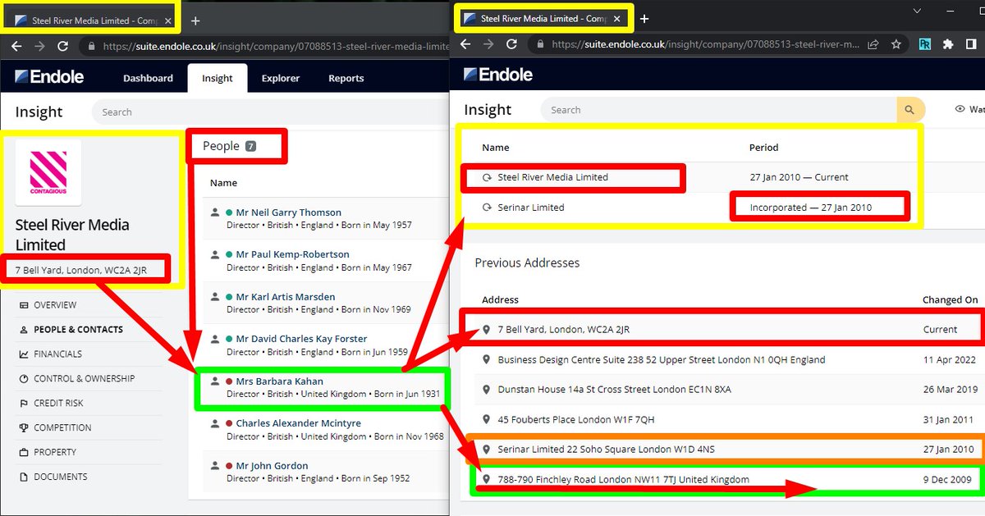Click person icon beside Barbara Kahan
The image size is (985, 516).
(x=215, y=381)
